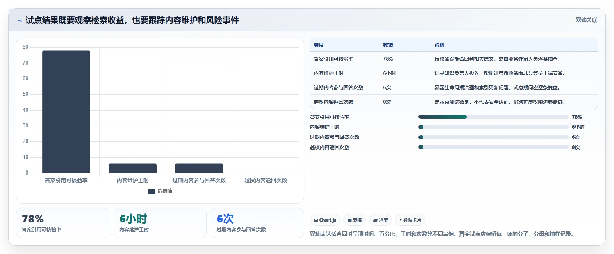The height and width of the screenshot is (254, 614).
Task: Click the description starting 记录知识负责人投入
Action: tap(500, 73)
